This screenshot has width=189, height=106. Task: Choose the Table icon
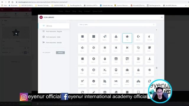tap(105, 92)
